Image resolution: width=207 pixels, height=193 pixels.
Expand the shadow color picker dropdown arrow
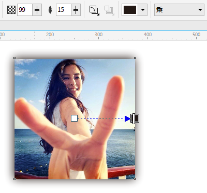pos(143,10)
